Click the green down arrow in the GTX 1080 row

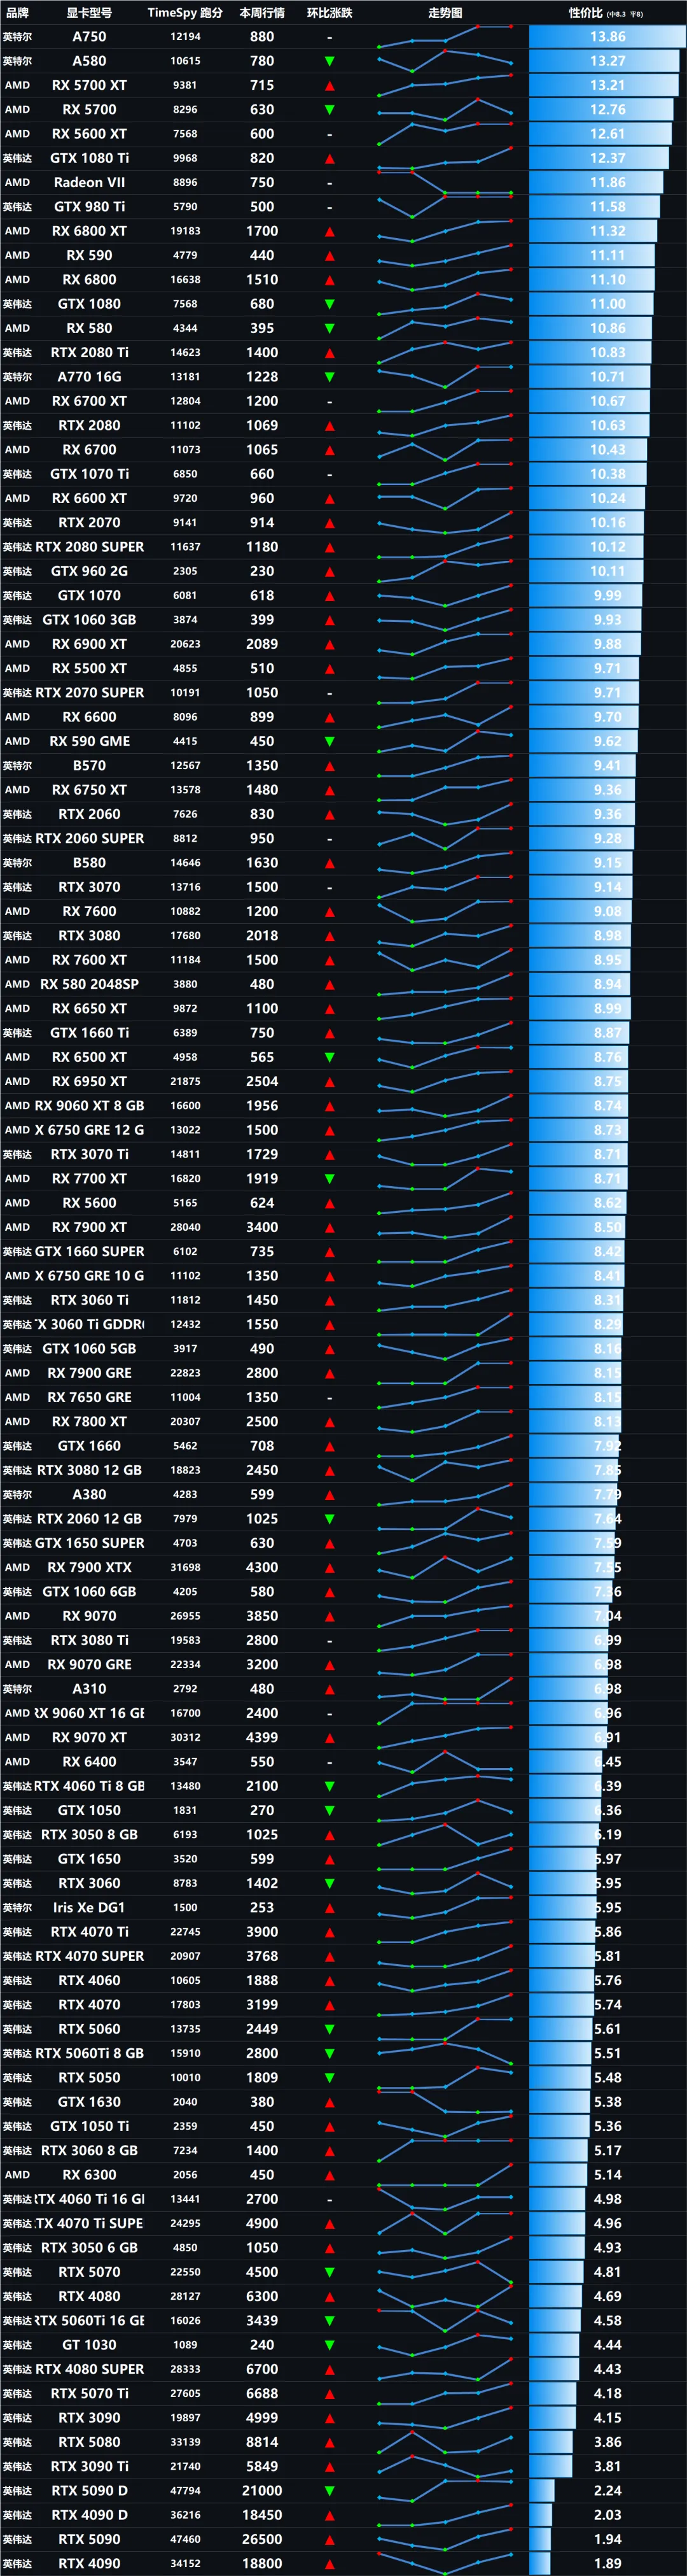[330, 304]
